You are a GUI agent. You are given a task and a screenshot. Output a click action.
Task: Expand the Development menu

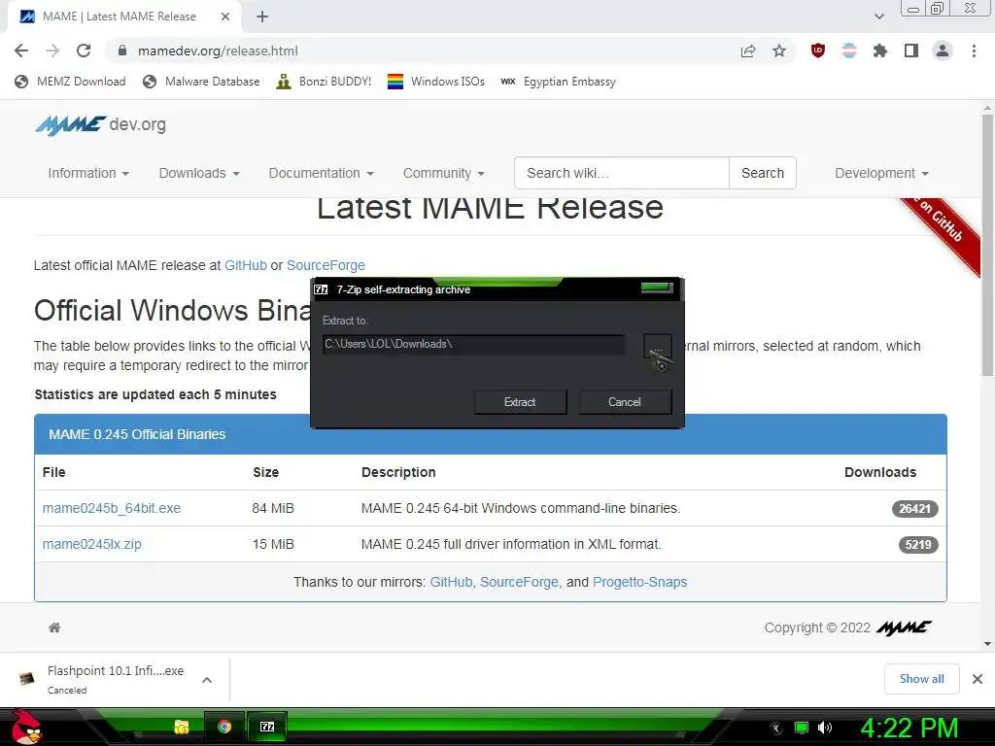[881, 173]
